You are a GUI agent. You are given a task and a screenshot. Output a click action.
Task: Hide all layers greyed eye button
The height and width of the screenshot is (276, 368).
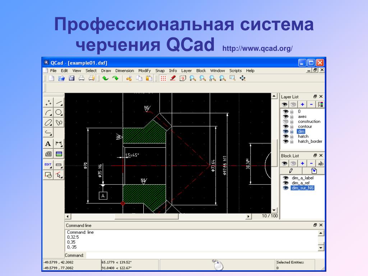point(293,105)
